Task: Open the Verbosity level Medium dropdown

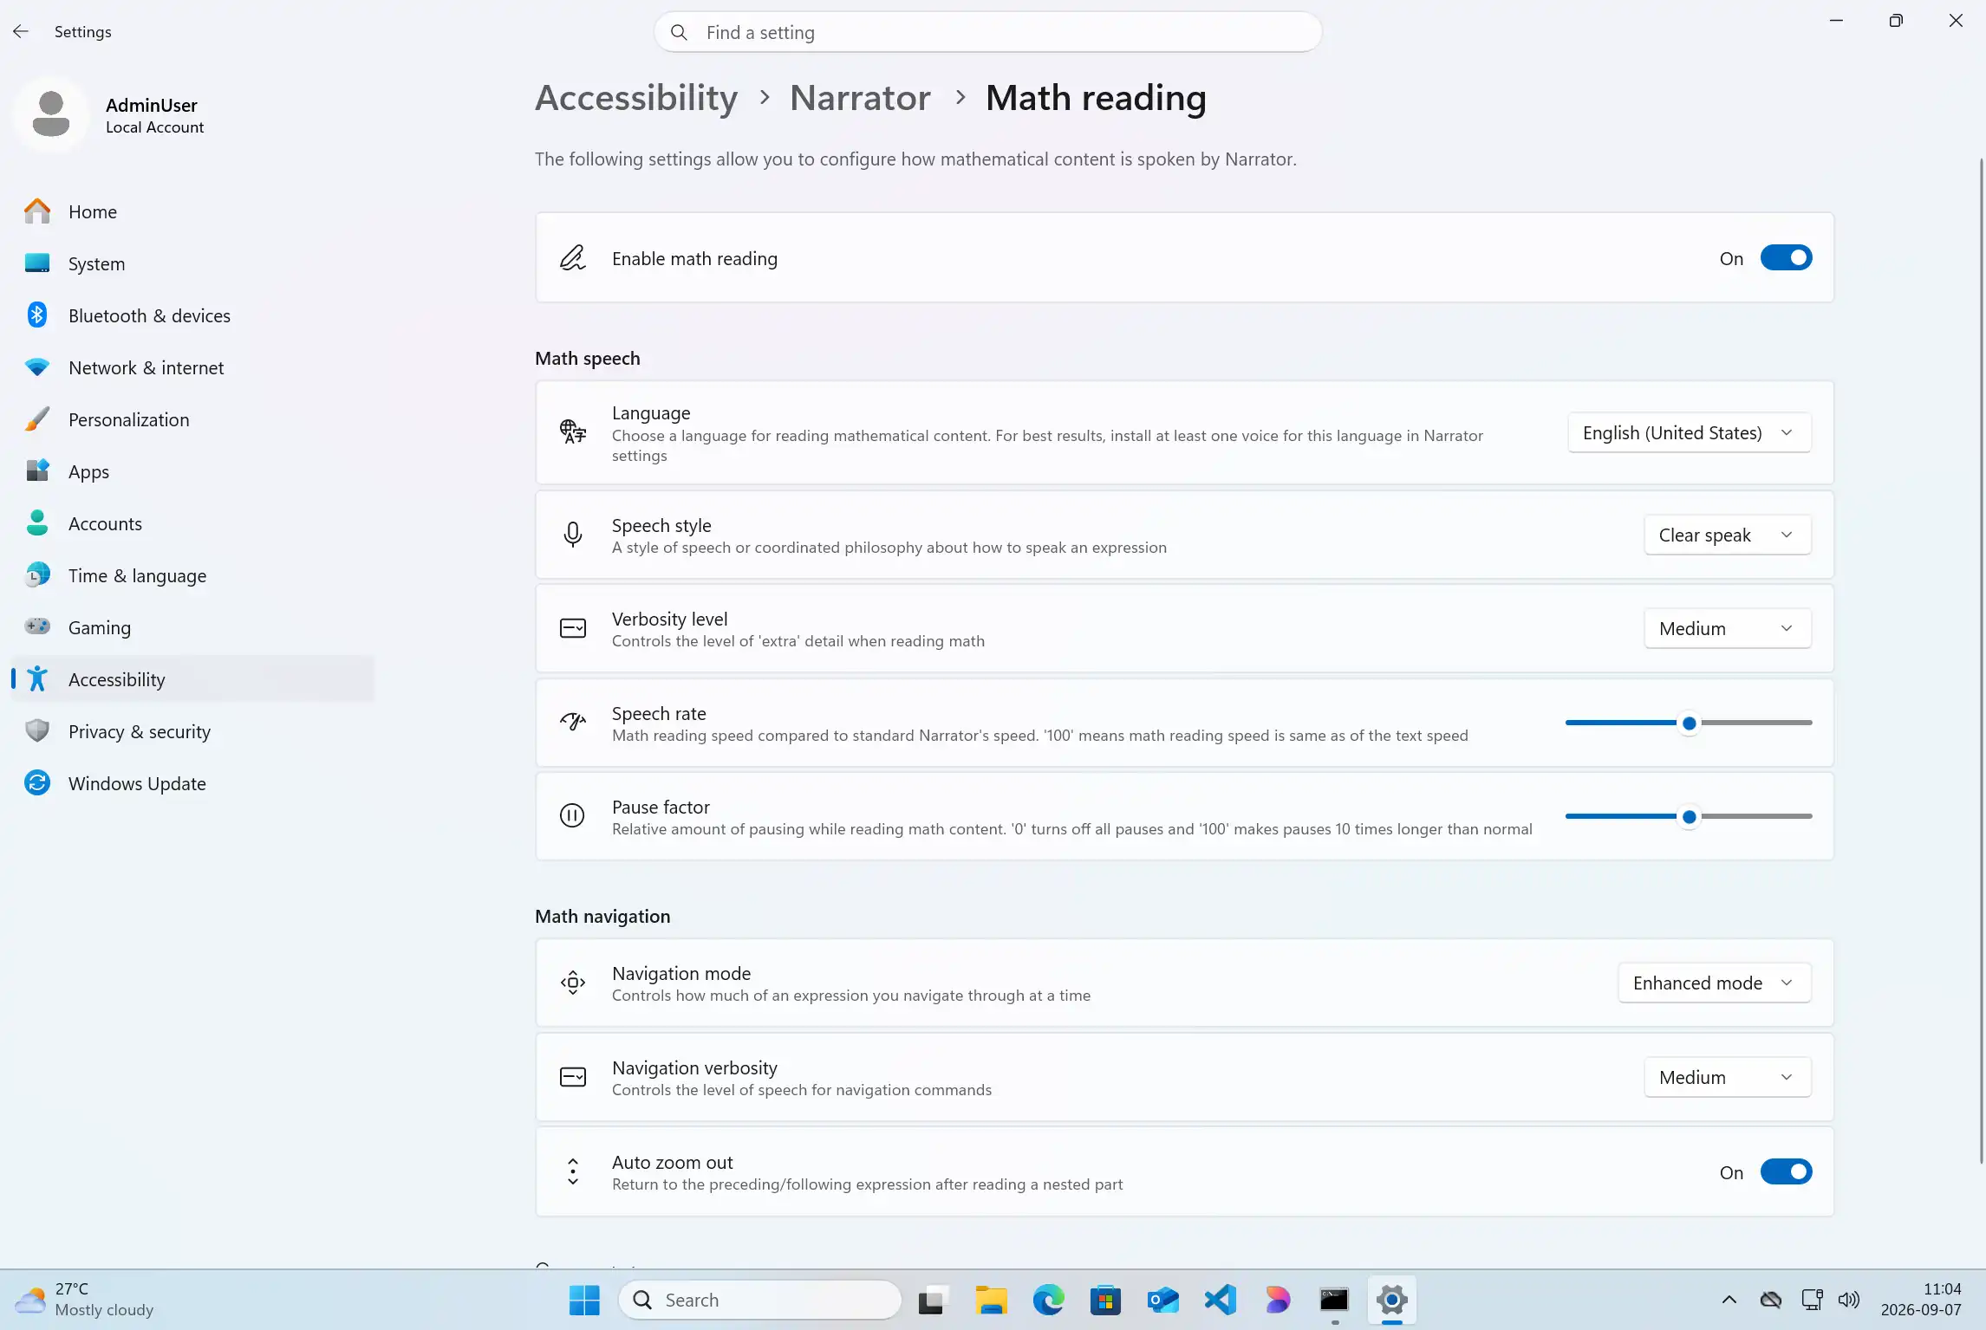Action: point(1727,629)
